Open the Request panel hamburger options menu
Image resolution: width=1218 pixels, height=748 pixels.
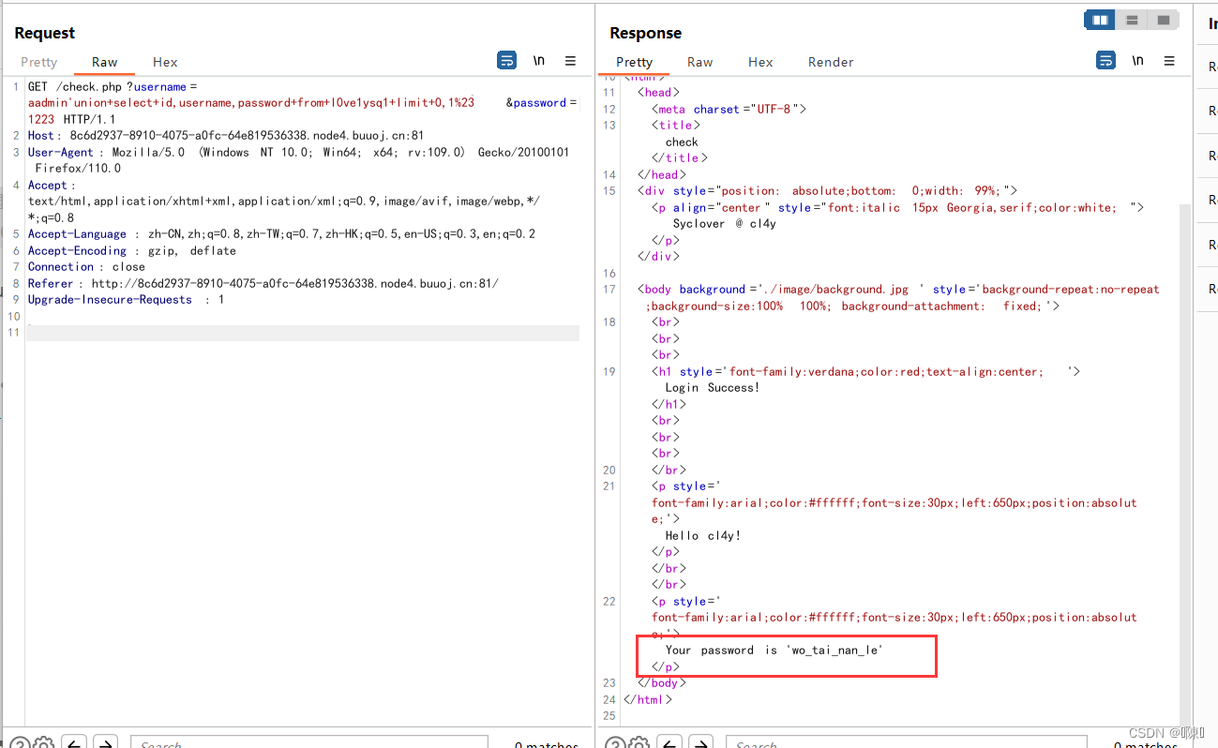[x=570, y=61]
